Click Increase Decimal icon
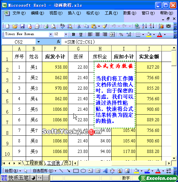The image size is (178, 182). coord(129,34)
